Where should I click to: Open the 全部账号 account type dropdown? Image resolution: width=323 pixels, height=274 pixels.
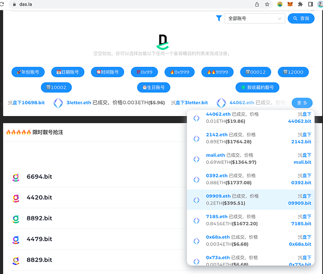[255, 19]
